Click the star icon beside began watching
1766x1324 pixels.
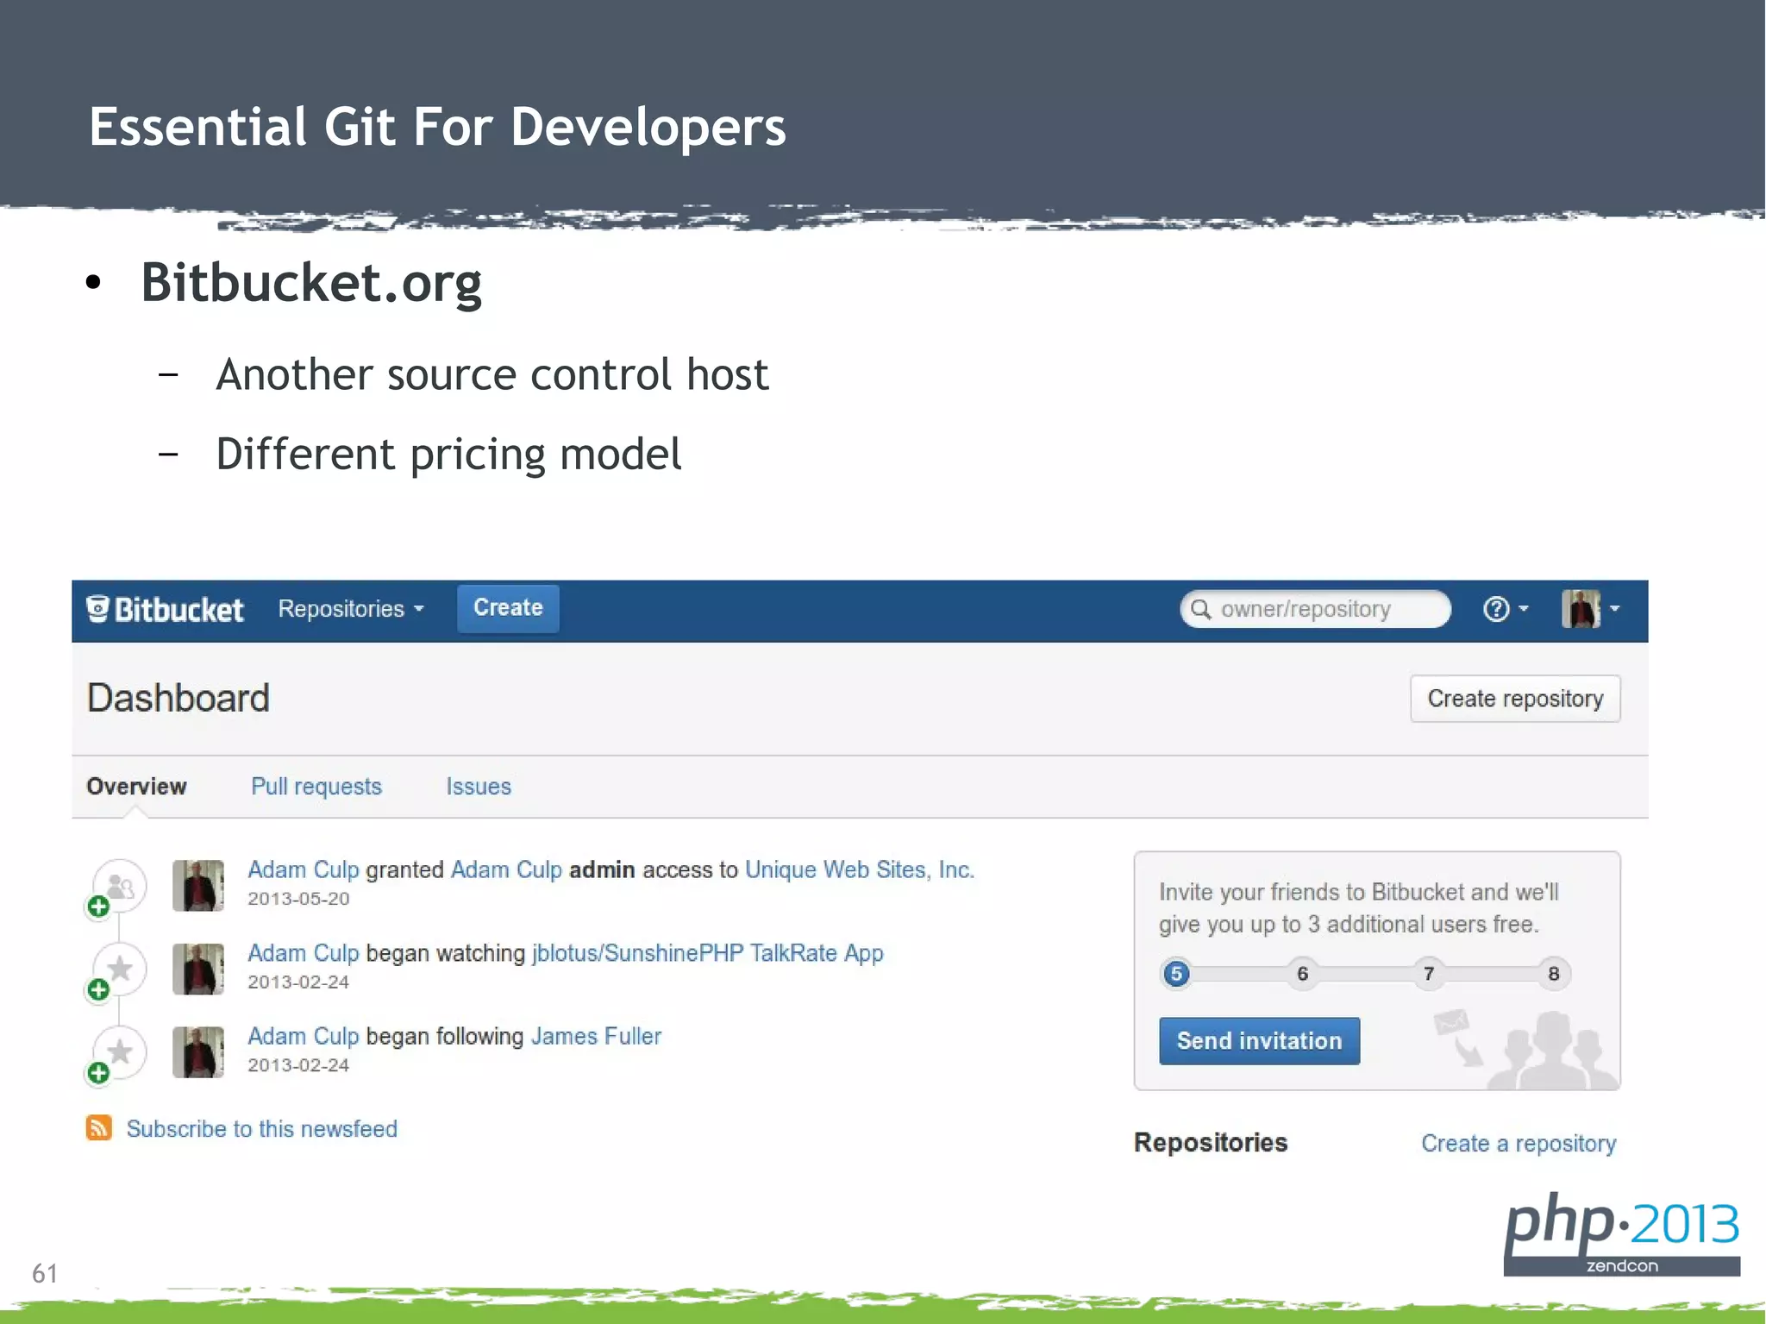120,969
